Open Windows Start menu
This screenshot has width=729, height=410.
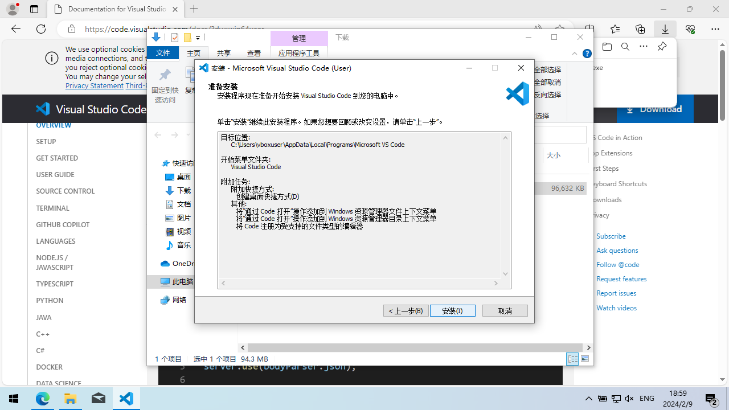[x=14, y=399]
